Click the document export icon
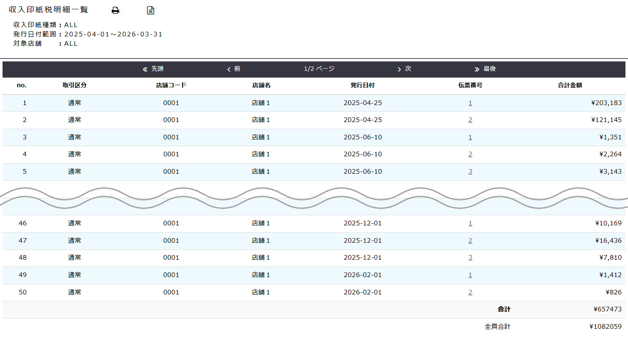Viewport: 628px width, 347px height. point(151,10)
